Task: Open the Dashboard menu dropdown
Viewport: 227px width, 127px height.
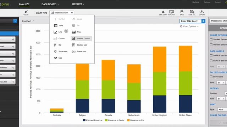Action: [x=50, y=4]
